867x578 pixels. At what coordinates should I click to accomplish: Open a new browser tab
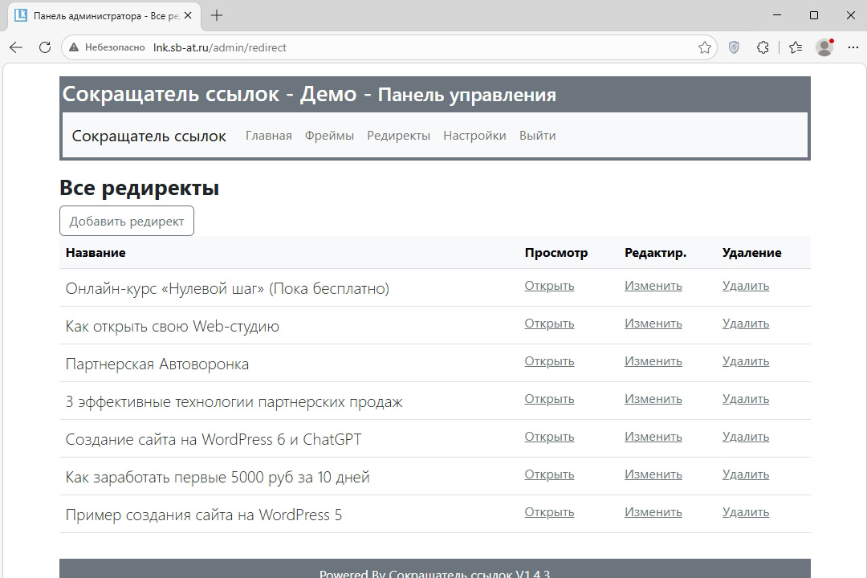point(217,15)
